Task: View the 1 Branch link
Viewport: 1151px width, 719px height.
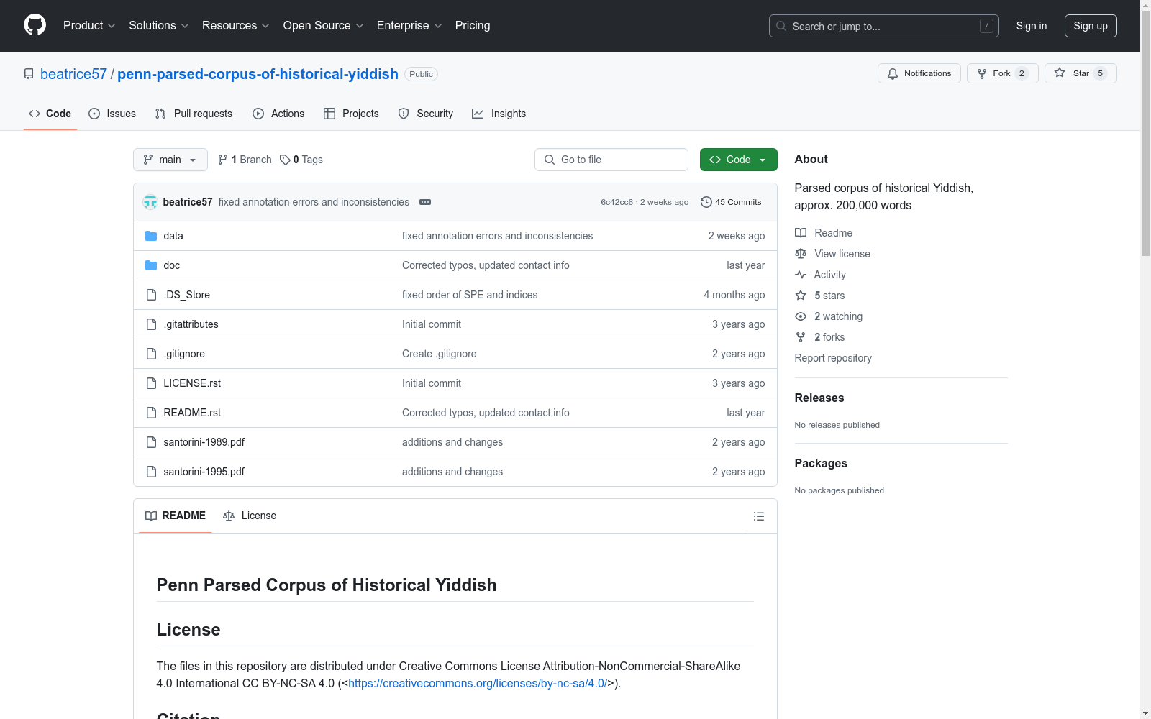Action: point(245,160)
